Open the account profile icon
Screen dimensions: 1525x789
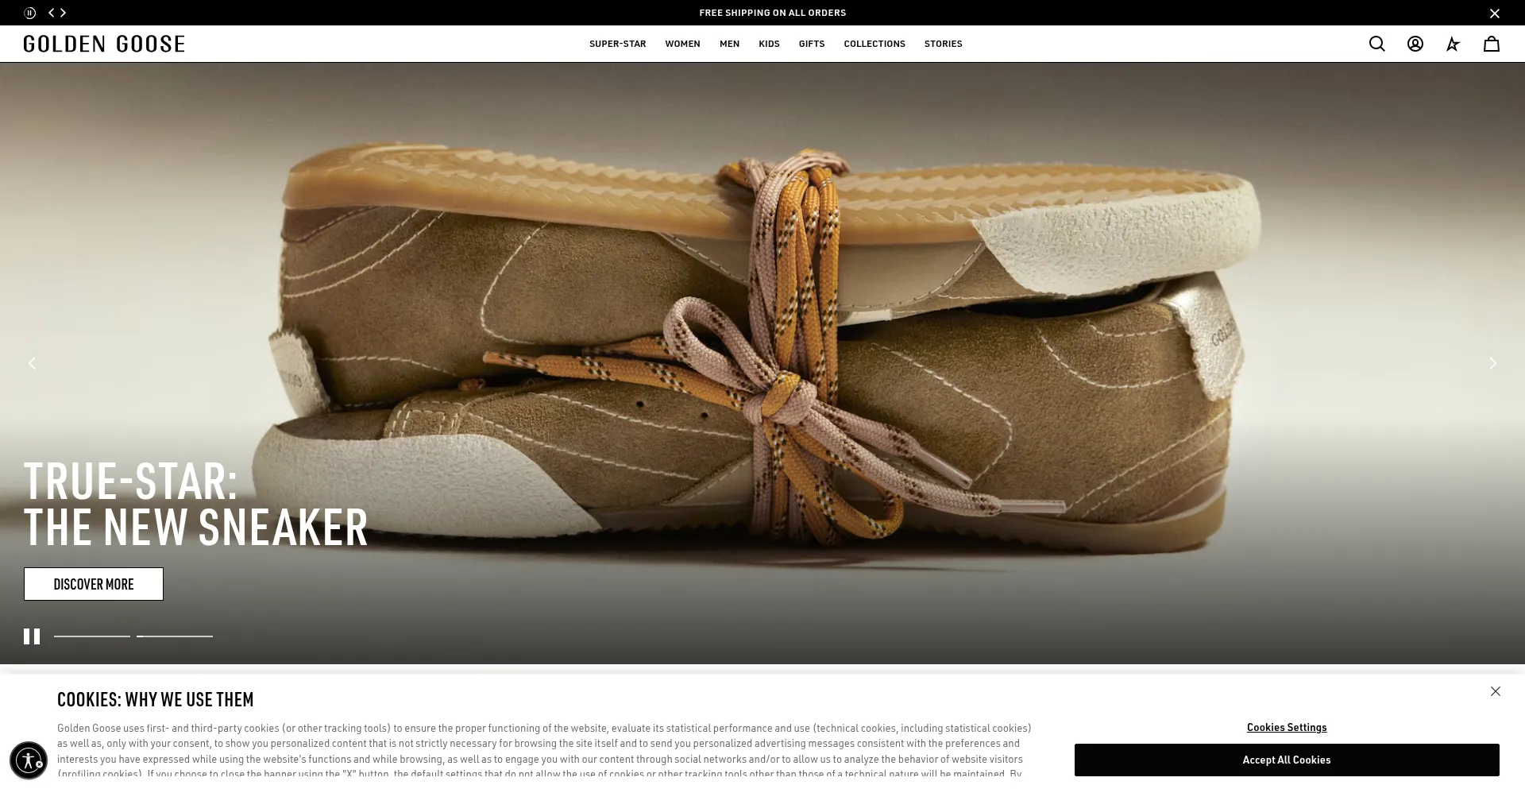[1415, 44]
